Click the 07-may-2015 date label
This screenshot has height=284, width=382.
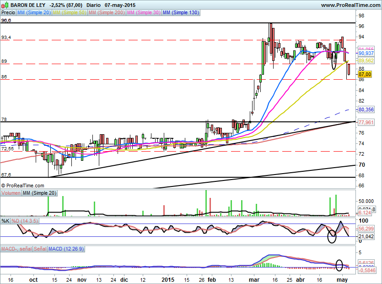point(120,5)
